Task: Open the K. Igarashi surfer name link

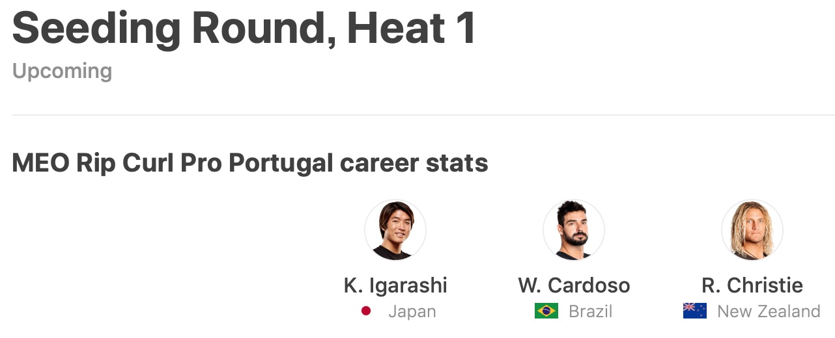Action: pyautogui.click(x=395, y=285)
